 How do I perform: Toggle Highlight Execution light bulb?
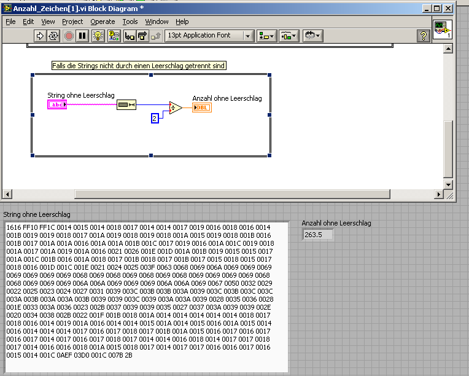(x=98, y=36)
